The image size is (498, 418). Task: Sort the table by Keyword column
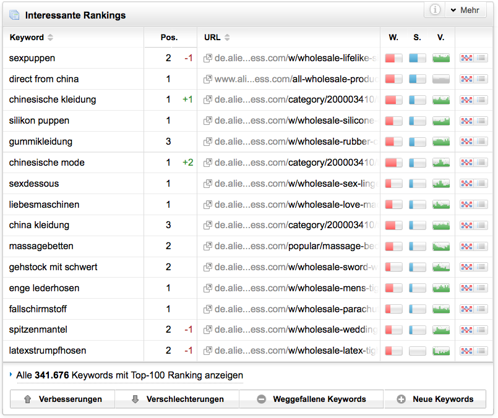click(x=50, y=38)
